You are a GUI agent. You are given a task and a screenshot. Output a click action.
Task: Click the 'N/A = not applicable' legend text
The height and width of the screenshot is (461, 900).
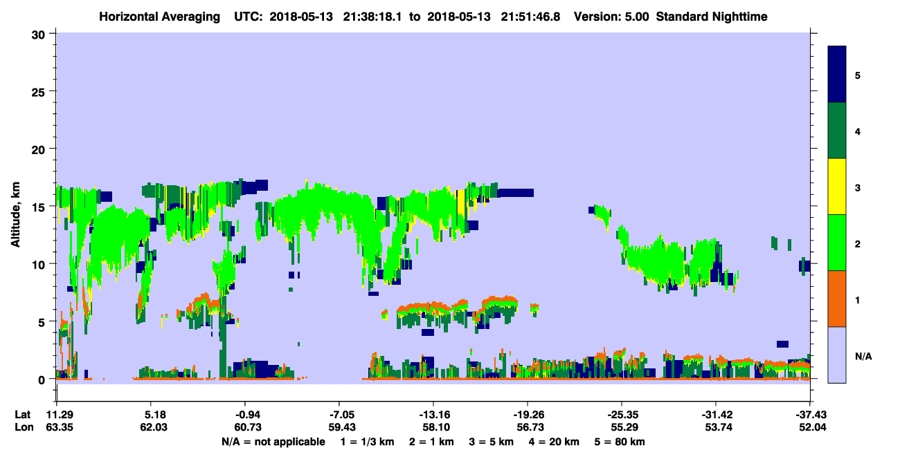[x=273, y=442]
